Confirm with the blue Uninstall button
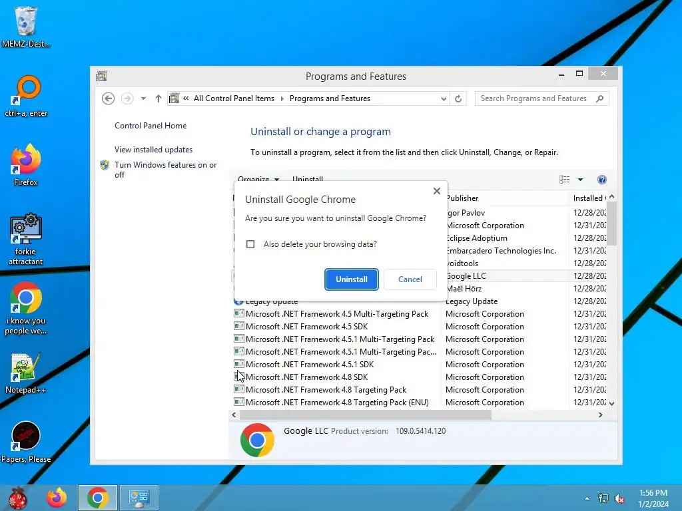The width and height of the screenshot is (682, 511). click(x=352, y=279)
